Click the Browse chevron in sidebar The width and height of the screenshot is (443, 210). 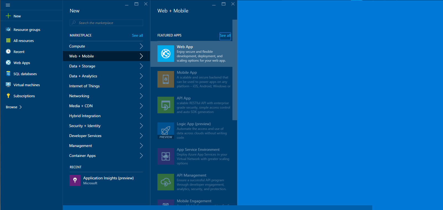click(x=20, y=107)
